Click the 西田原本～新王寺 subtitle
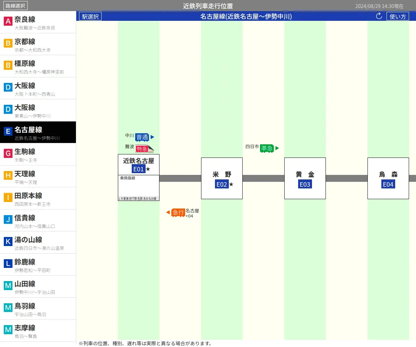 tap(33, 204)
